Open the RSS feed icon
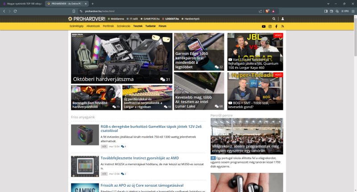This screenshot has width=357, height=192. coord(282,26)
